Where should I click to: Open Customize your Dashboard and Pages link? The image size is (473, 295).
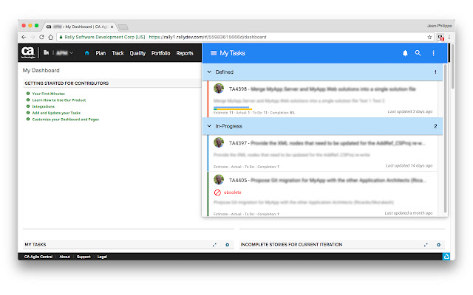[x=66, y=119]
